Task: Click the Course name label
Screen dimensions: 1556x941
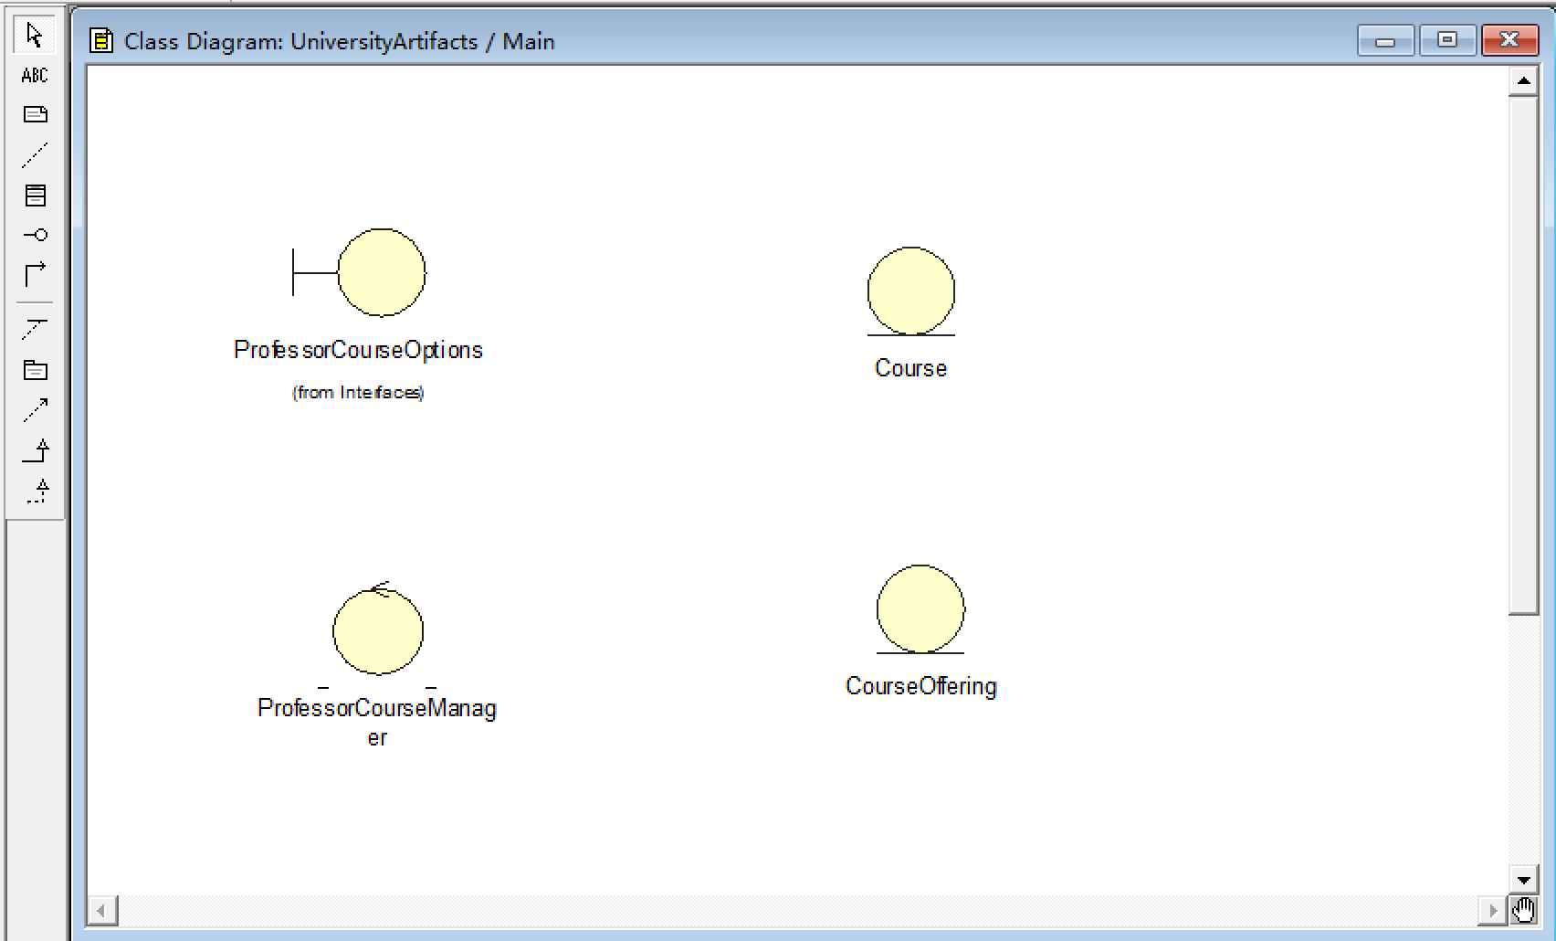Action: coord(910,368)
